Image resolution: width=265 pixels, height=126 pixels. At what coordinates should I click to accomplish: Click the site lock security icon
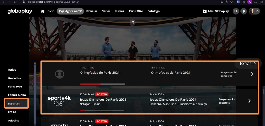coord(23,2)
